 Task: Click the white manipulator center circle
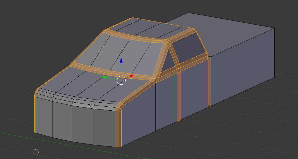click(121, 80)
